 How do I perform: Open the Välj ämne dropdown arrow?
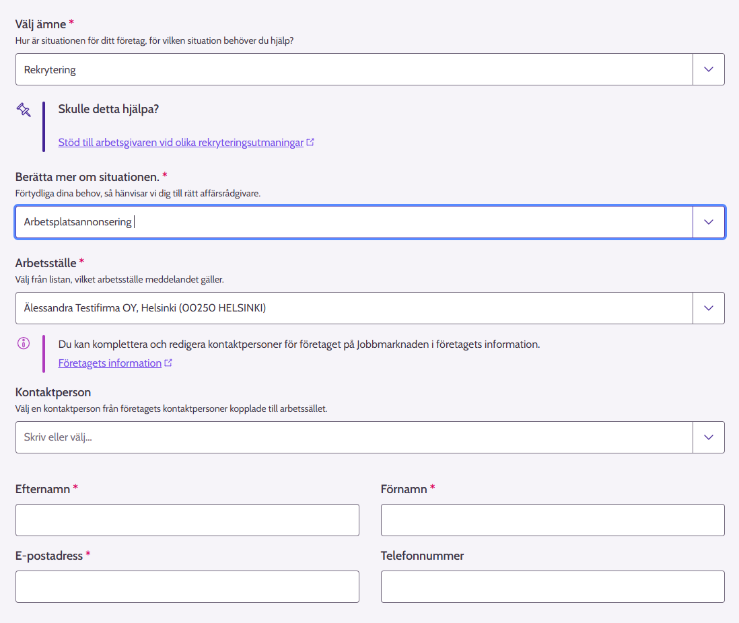pos(708,69)
